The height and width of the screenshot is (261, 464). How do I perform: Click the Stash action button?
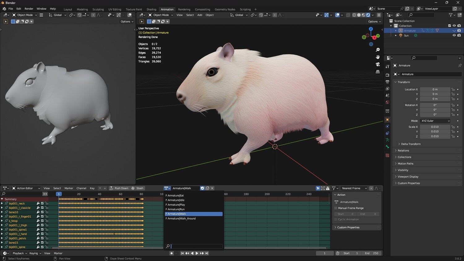tap(137, 188)
